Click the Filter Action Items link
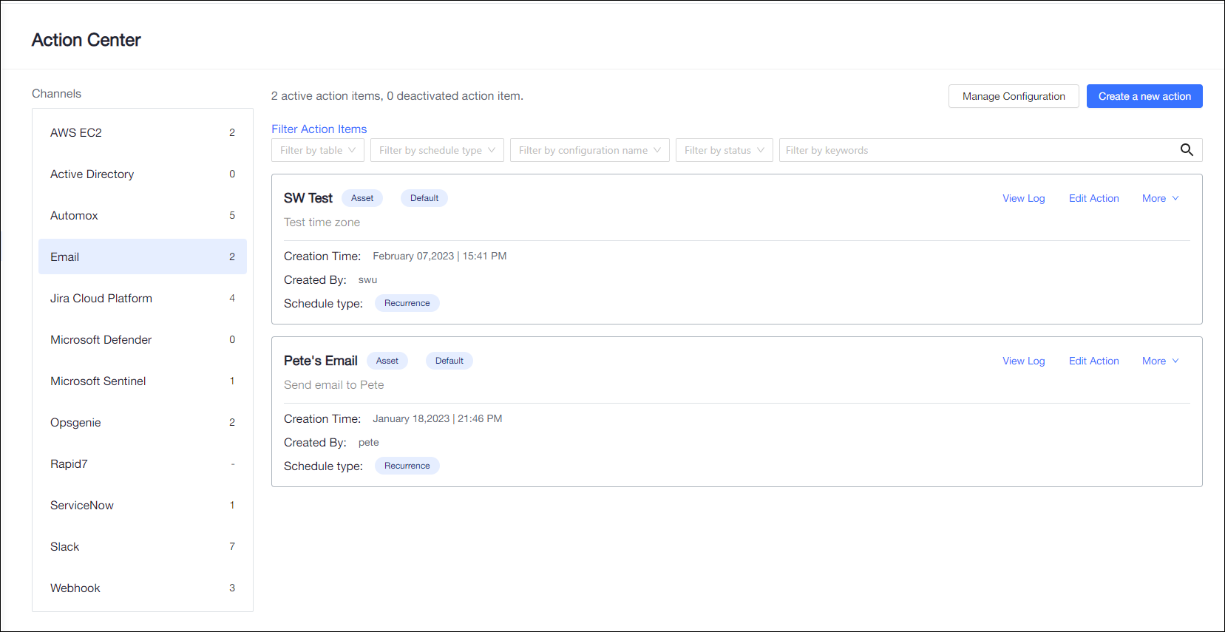Viewport: 1225px width, 632px height. 319,129
